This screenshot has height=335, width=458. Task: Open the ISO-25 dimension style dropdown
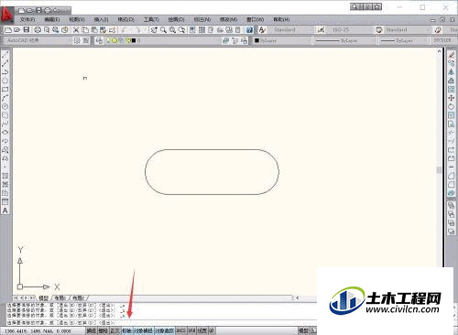pyautogui.click(x=349, y=29)
